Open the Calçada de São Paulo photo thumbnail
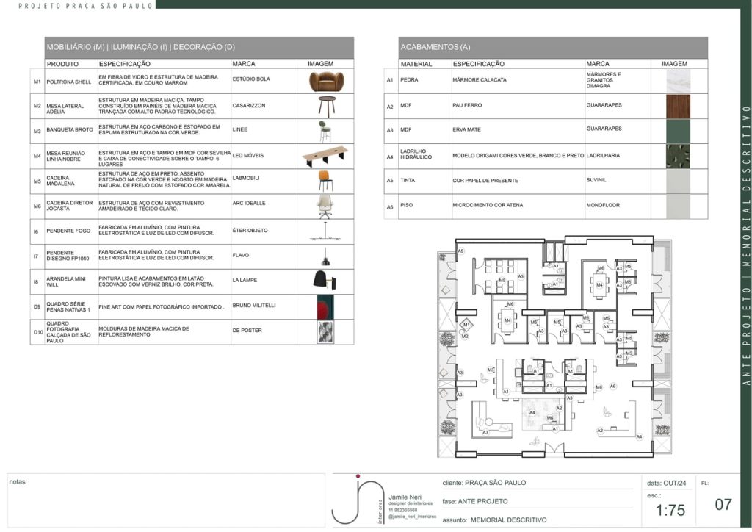752x532 pixels. [325, 332]
